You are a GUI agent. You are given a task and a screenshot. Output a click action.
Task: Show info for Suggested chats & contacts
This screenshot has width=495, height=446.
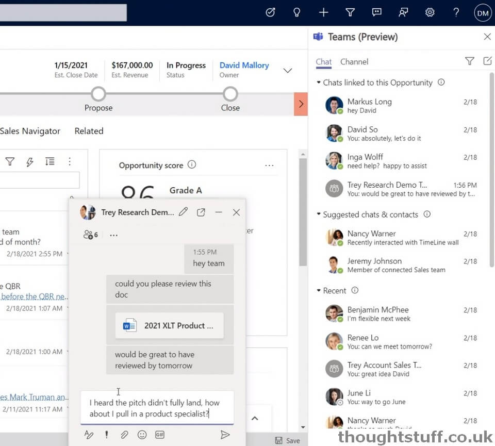point(427,214)
